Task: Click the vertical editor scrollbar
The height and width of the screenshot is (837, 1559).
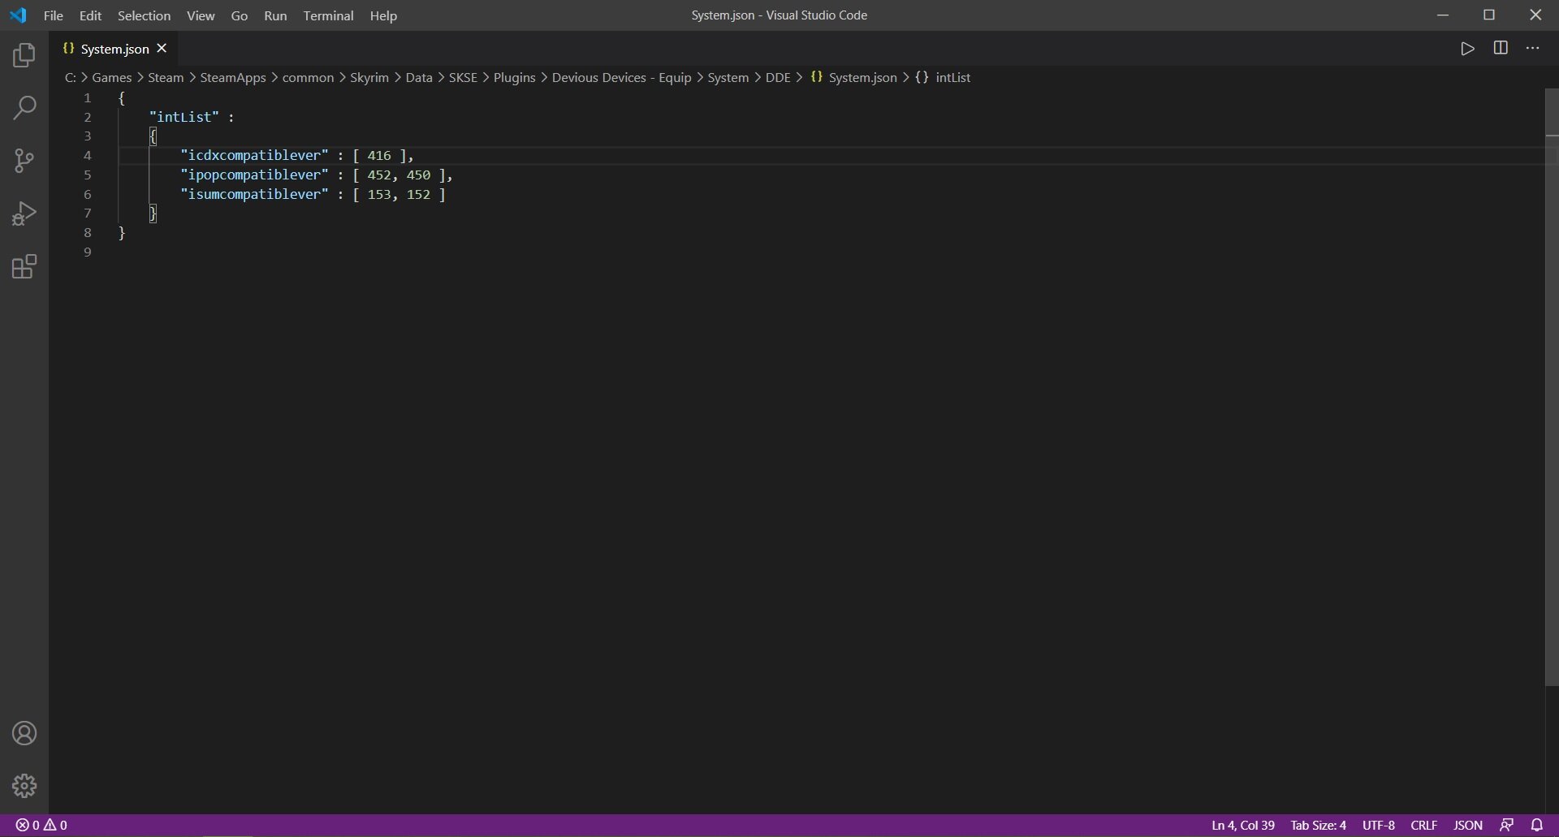Action: tap(1552, 386)
